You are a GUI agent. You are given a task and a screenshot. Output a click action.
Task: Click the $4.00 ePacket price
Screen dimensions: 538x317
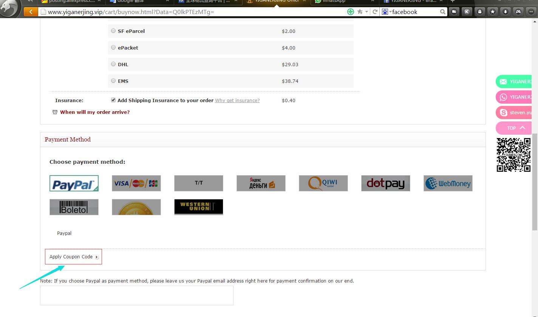pyautogui.click(x=289, y=48)
